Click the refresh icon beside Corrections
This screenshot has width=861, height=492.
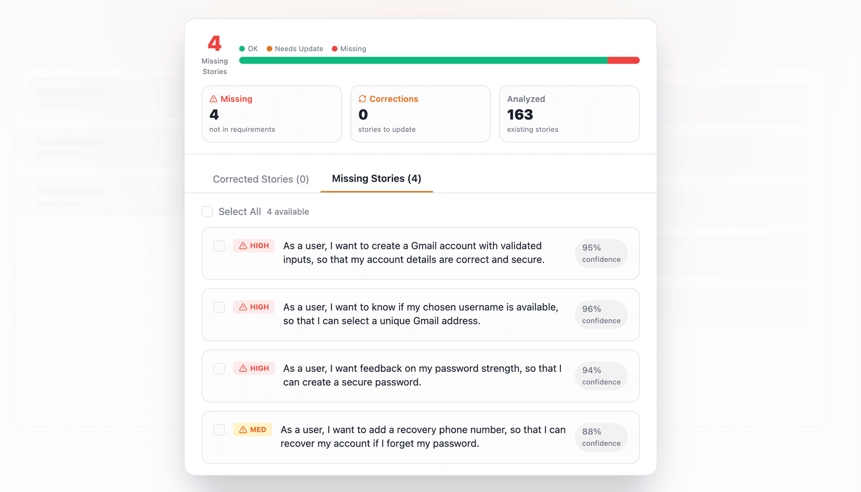pyautogui.click(x=363, y=99)
